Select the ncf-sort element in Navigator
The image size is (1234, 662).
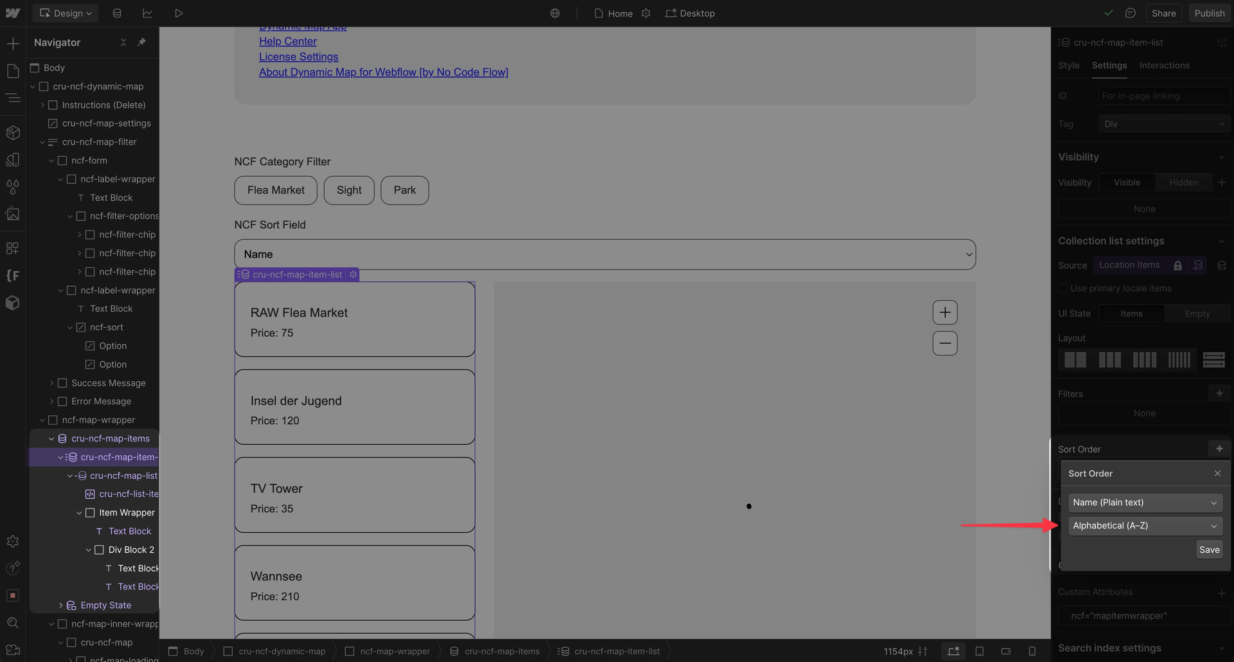point(107,327)
